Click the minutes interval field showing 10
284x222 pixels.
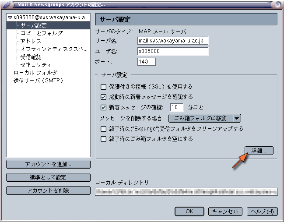pos(177,107)
